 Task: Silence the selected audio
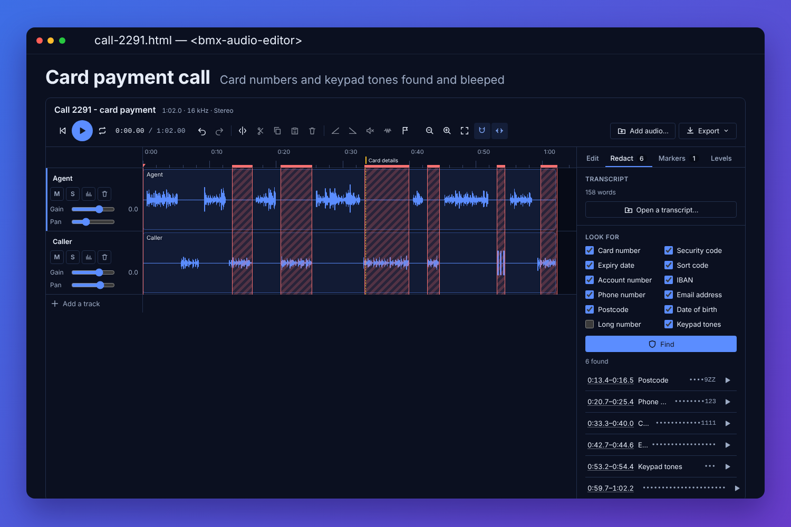pos(370,131)
